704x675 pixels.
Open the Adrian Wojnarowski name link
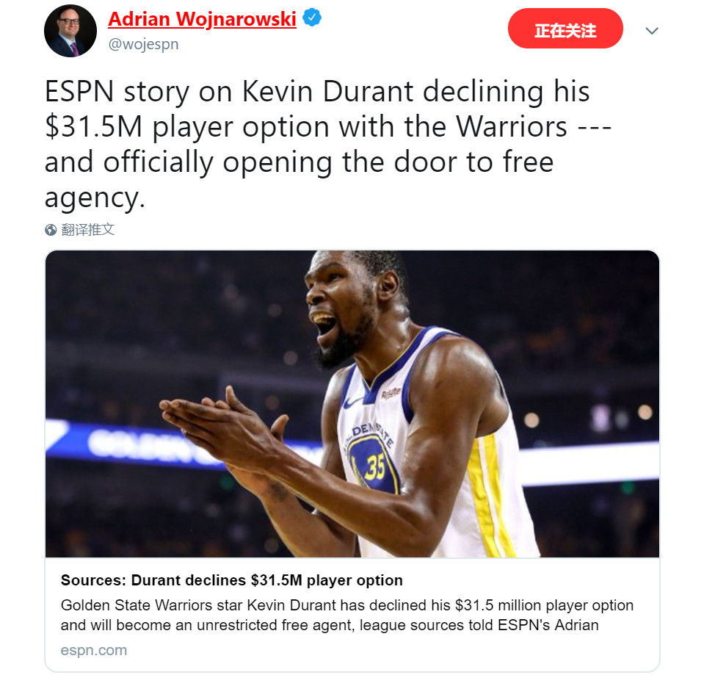point(202,19)
